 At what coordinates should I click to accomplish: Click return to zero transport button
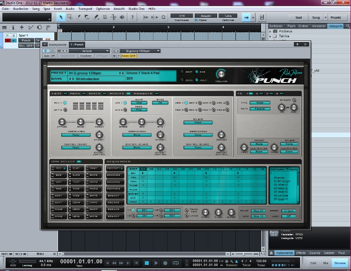tap(136, 263)
